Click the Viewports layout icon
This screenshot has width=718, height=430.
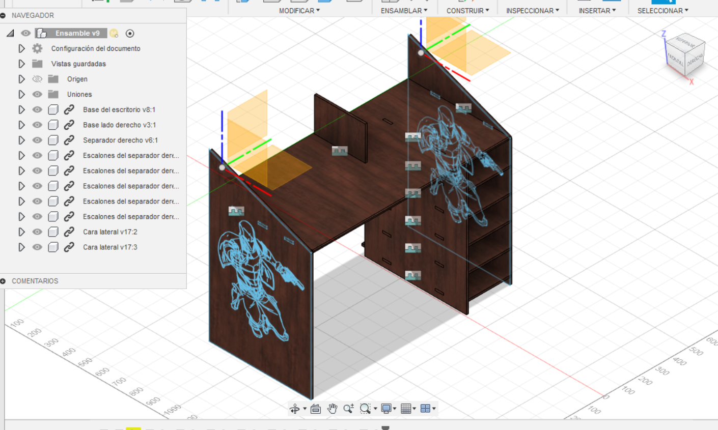(x=425, y=409)
